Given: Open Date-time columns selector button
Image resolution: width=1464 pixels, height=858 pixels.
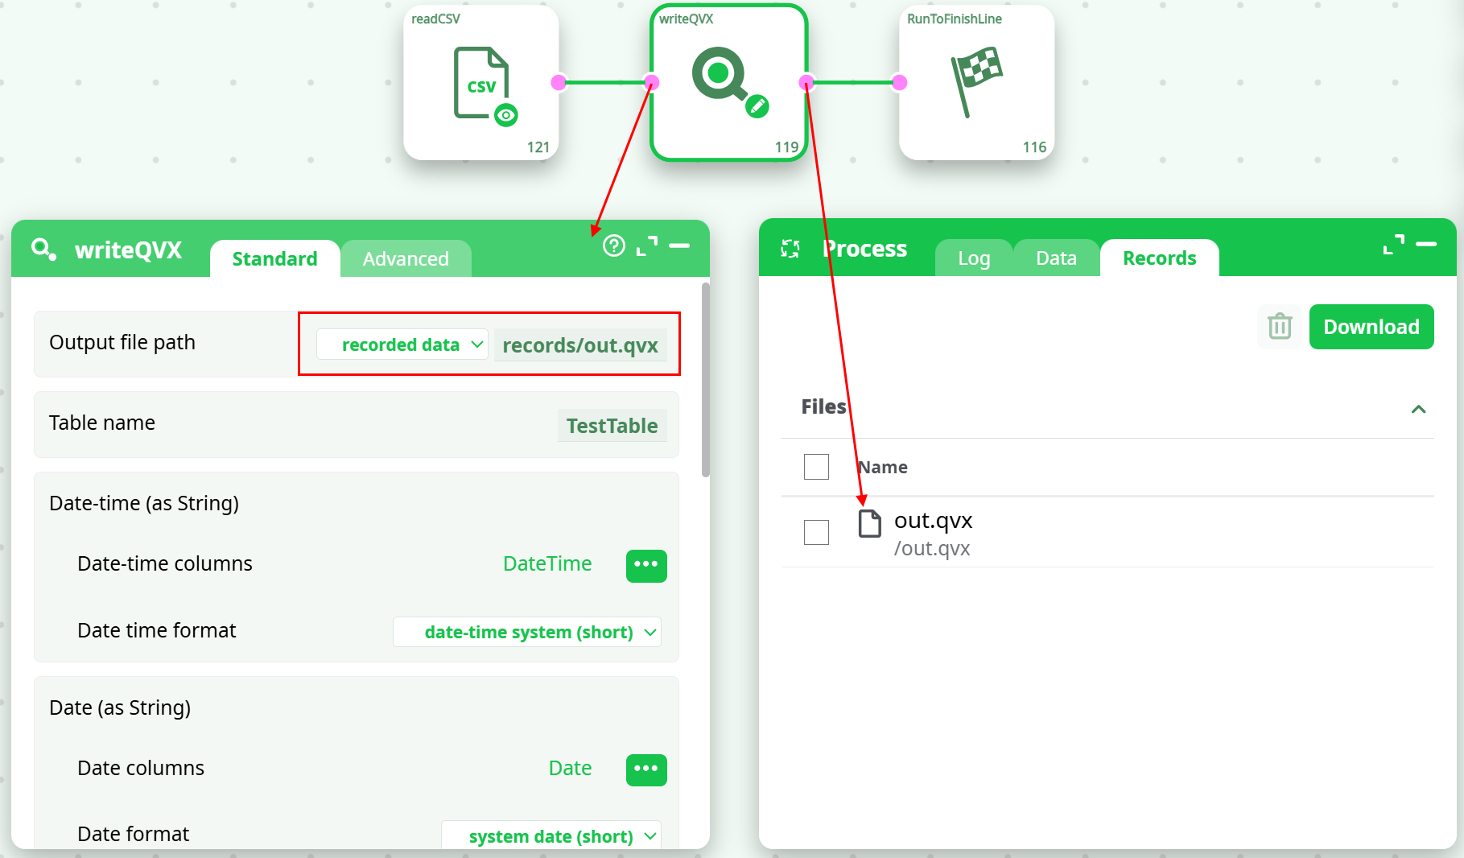Looking at the screenshot, I should click(646, 565).
